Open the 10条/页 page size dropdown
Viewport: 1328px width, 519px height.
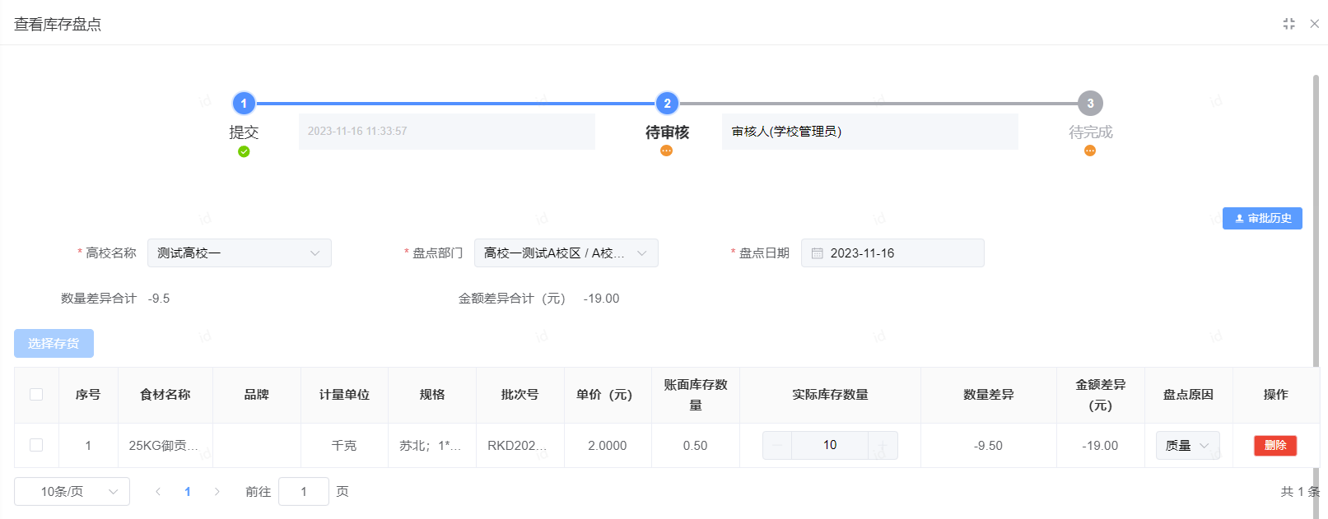(x=72, y=491)
